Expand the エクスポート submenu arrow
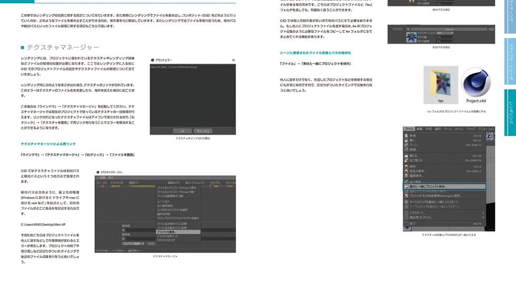516x294 pixels. coord(483,212)
